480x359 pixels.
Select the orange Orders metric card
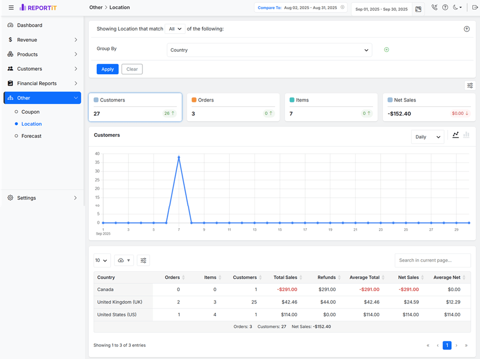(x=233, y=107)
